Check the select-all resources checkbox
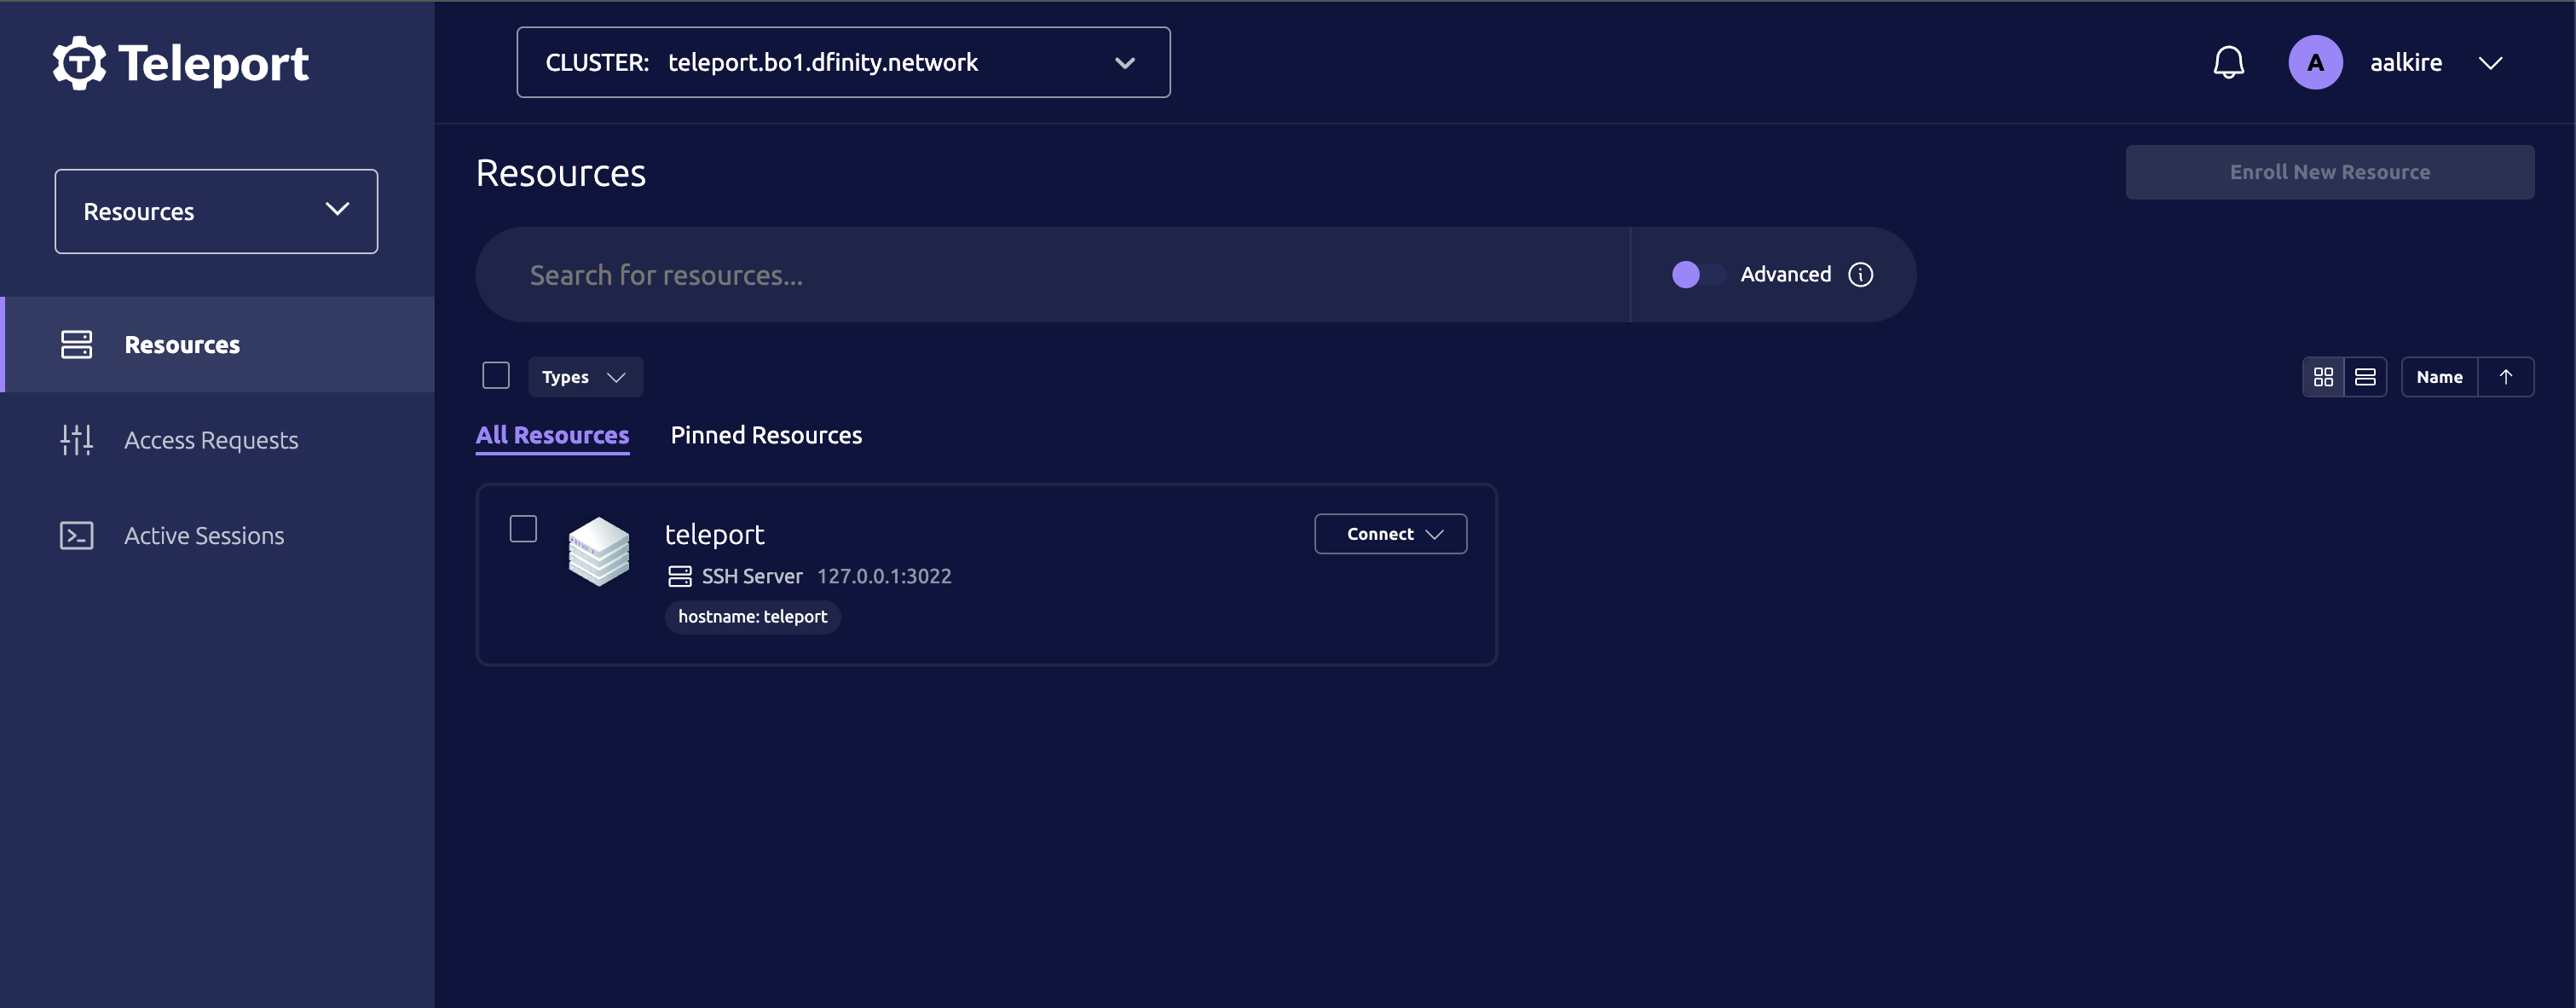Viewport: 2576px width, 1008px height. (x=496, y=376)
